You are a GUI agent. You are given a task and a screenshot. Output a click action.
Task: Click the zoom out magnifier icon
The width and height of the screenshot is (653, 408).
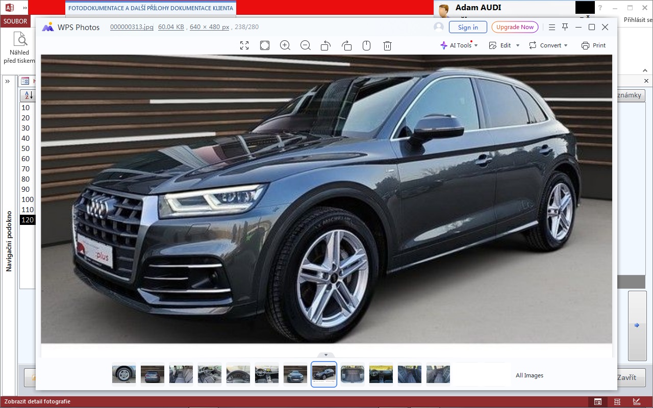(x=306, y=45)
